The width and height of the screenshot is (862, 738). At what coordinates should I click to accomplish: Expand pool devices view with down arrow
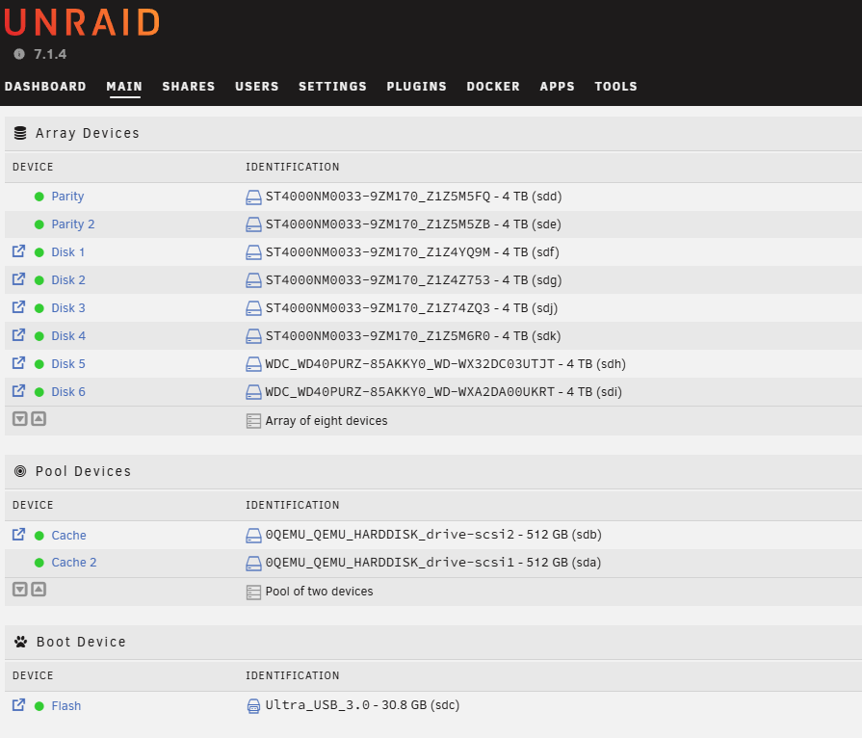(x=20, y=590)
